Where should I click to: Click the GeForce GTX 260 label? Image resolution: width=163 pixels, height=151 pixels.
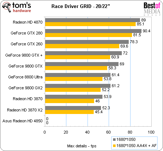point(27,44)
